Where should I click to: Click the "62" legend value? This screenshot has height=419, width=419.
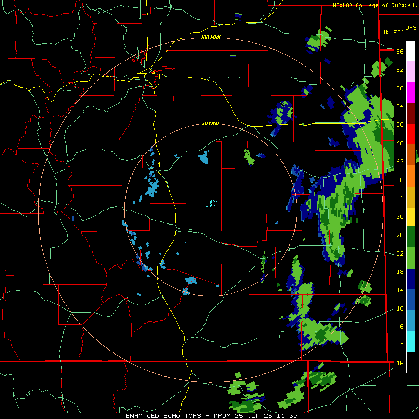[400, 70]
